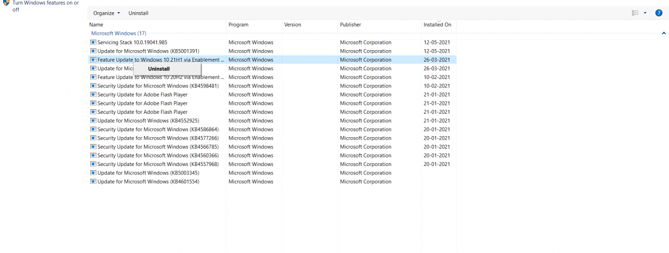Sort by the Name column header
Screen dimensions: 669x253
pos(96,25)
